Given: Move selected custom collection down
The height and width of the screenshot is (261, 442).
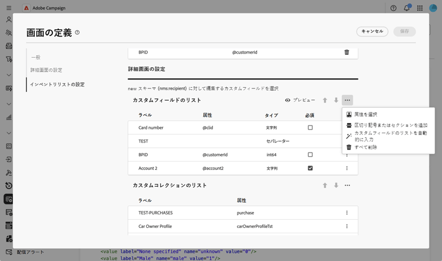Looking at the screenshot, I should 336,185.
